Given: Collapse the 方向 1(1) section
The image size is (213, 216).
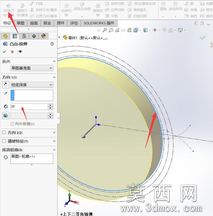Looking at the screenshot, I should [x=54, y=77].
